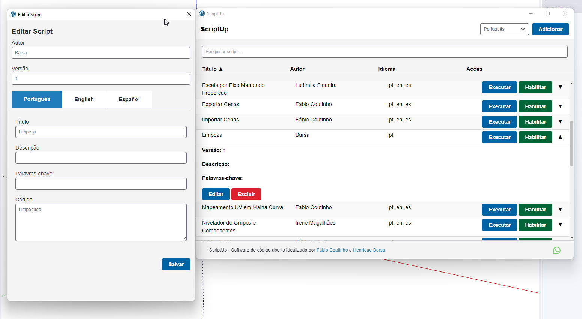Click author name Ludimila Siqueira
Image resolution: width=582 pixels, height=319 pixels.
point(316,85)
